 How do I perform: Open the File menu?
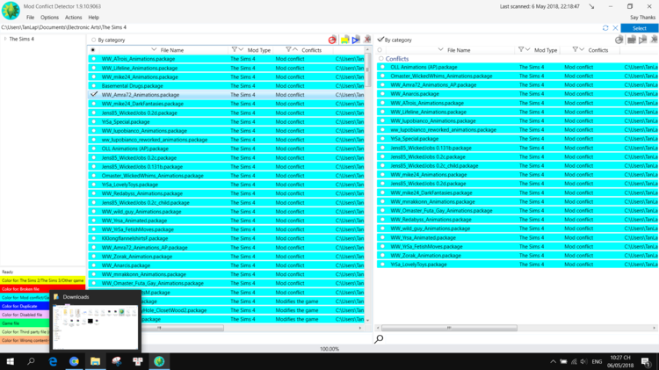[30, 18]
